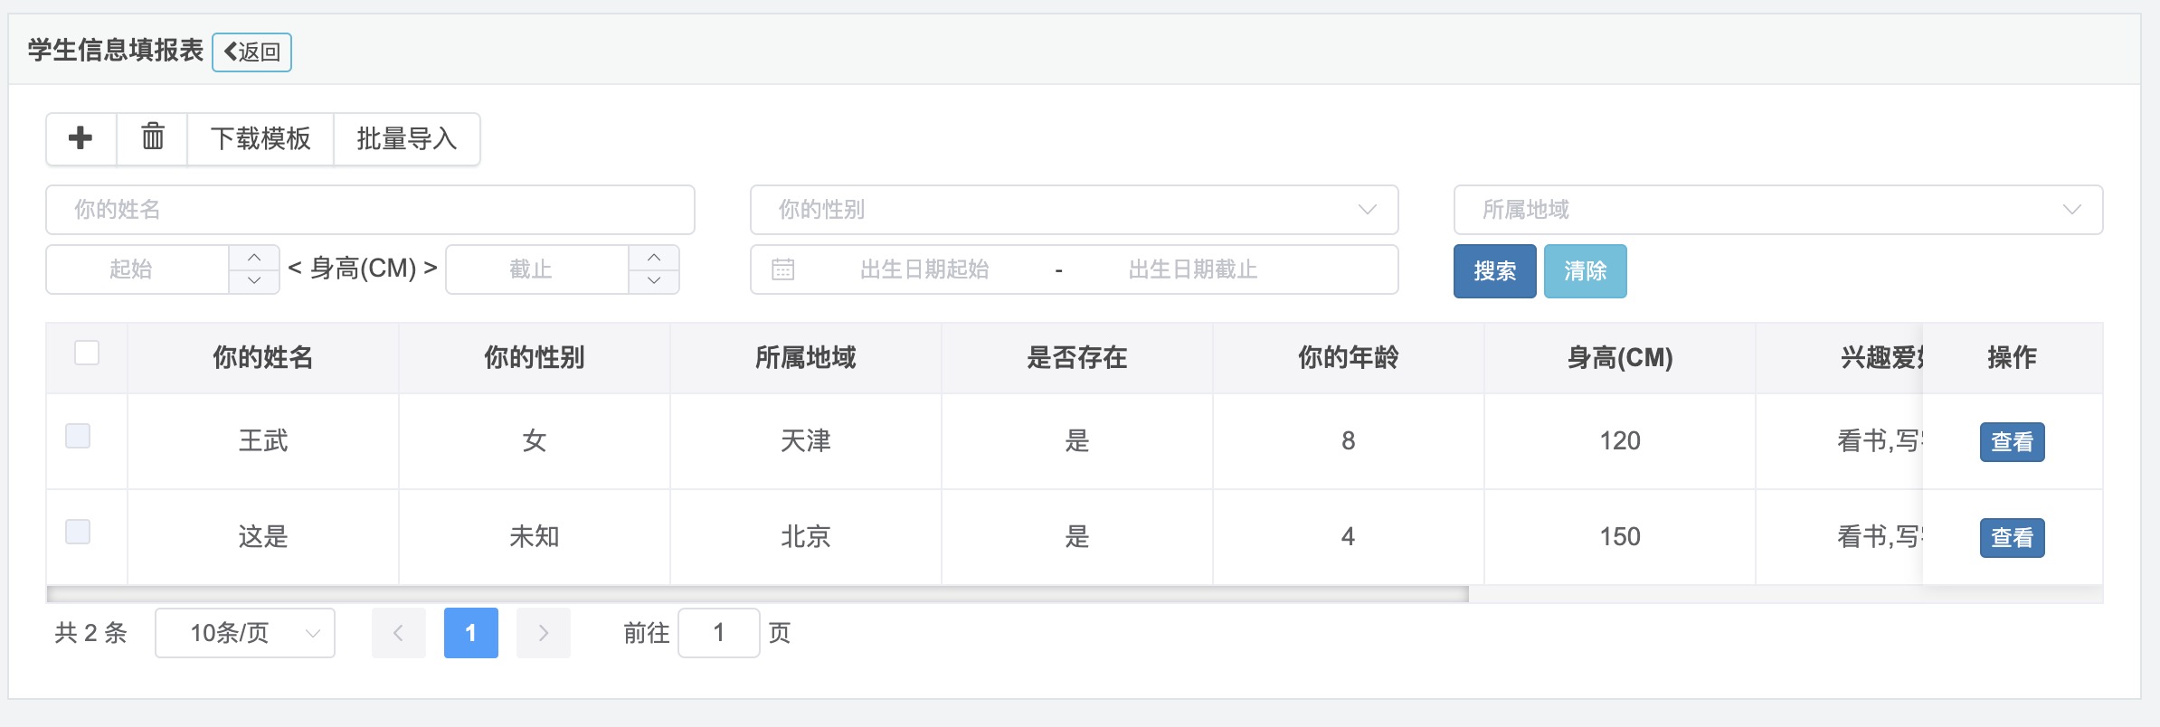
Task: Click the 出生日期截止 date field
Action: [1192, 269]
